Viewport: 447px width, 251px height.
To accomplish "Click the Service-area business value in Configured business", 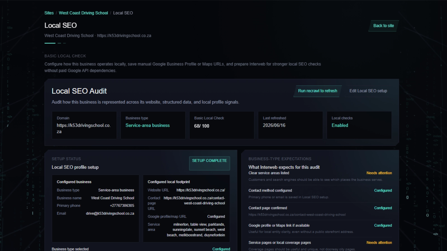I will point(116,190).
